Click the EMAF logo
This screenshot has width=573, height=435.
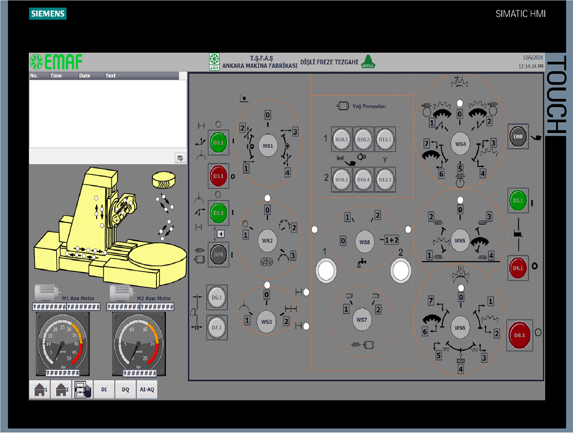coord(56,62)
